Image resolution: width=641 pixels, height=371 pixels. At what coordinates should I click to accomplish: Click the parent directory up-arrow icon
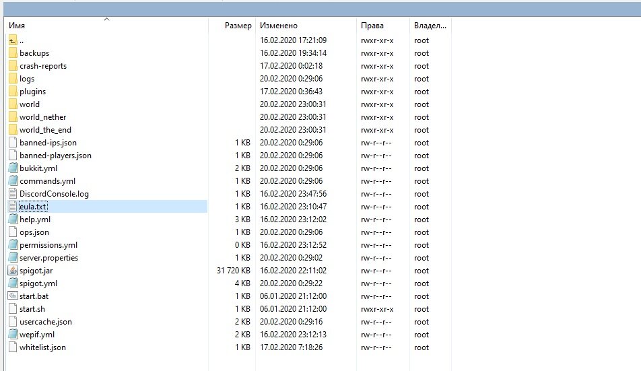point(13,40)
